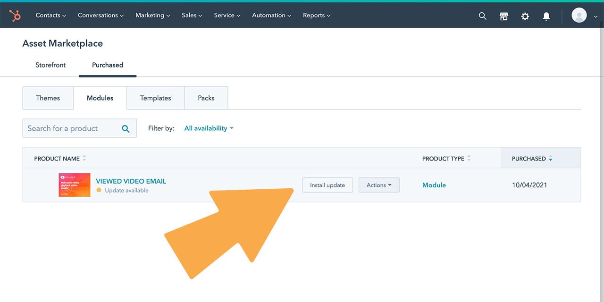Sort by Product Name column arrows
Viewport: 604px width, 302px height.
[84, 159]
